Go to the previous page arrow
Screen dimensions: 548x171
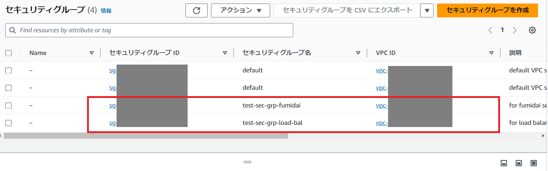(x=490, y=30)
